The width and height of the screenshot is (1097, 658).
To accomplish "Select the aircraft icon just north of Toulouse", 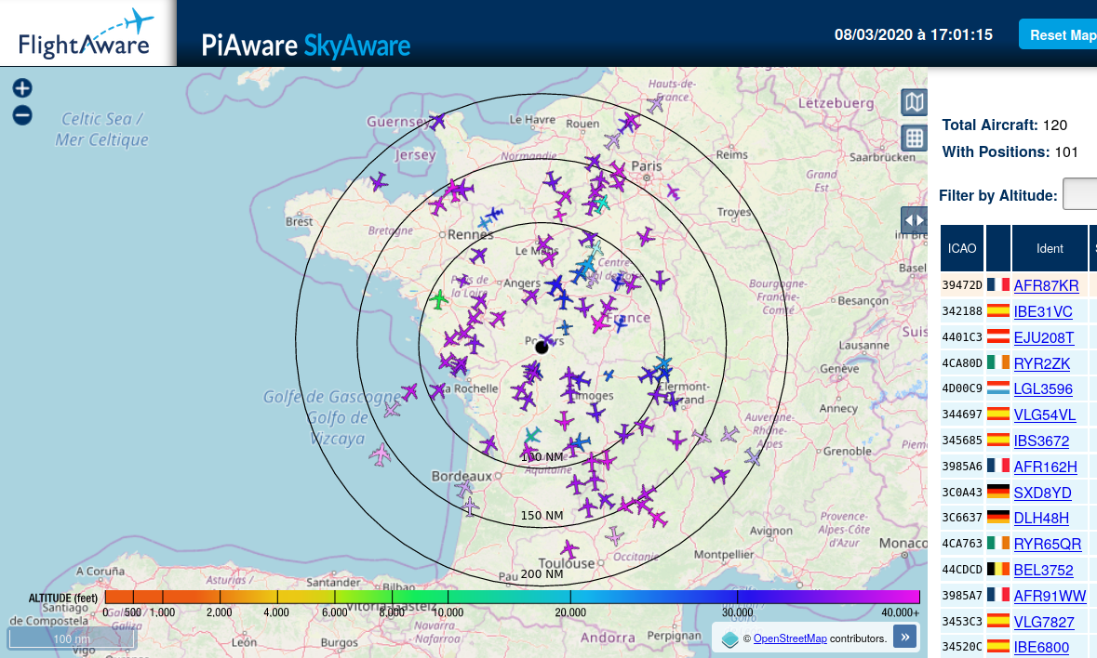I will 569,549.
